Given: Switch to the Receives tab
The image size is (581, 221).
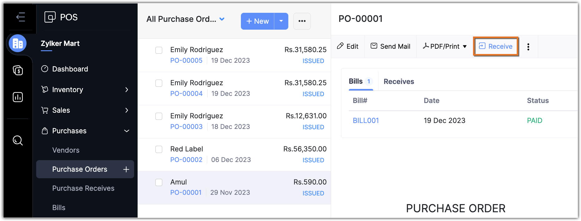Looking at the screenshot, I should point(399,81).
